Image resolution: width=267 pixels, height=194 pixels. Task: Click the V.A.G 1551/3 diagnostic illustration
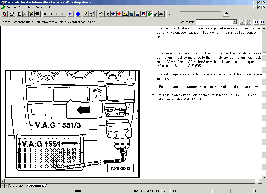pyautogui.click(x=72, y=124)
